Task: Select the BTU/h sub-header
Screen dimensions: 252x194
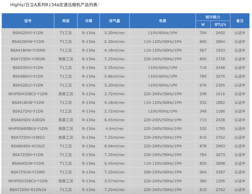Action: (x=220, y=25)
